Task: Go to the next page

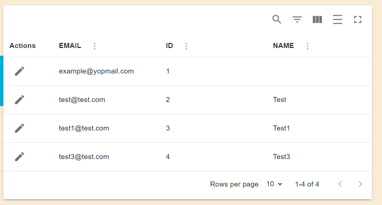Action: click(x=360, y=184)
